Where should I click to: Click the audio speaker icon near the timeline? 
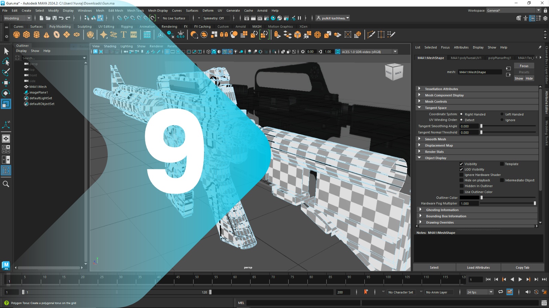pyautogui.click(x=528, y=292)
